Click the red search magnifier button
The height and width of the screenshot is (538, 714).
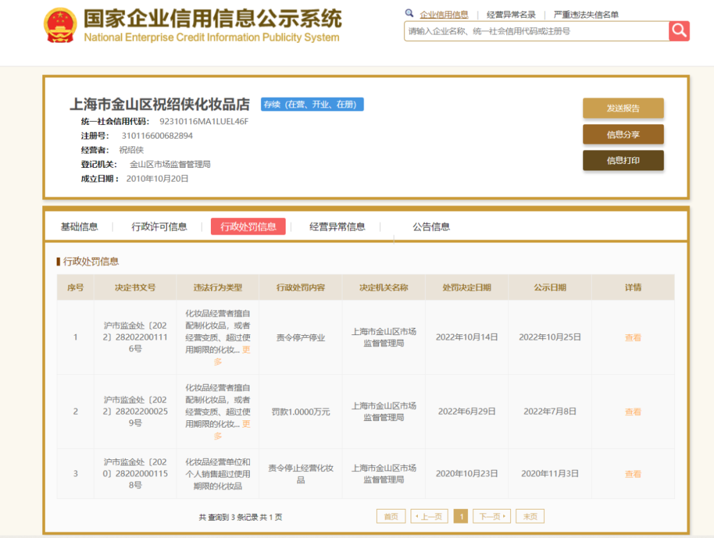pyautogui.click(x=679, y=31)
